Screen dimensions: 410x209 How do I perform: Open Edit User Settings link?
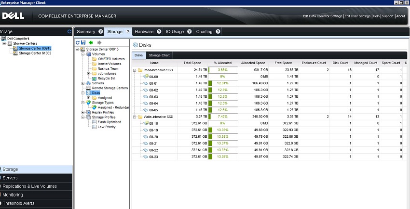click(357, 16)
